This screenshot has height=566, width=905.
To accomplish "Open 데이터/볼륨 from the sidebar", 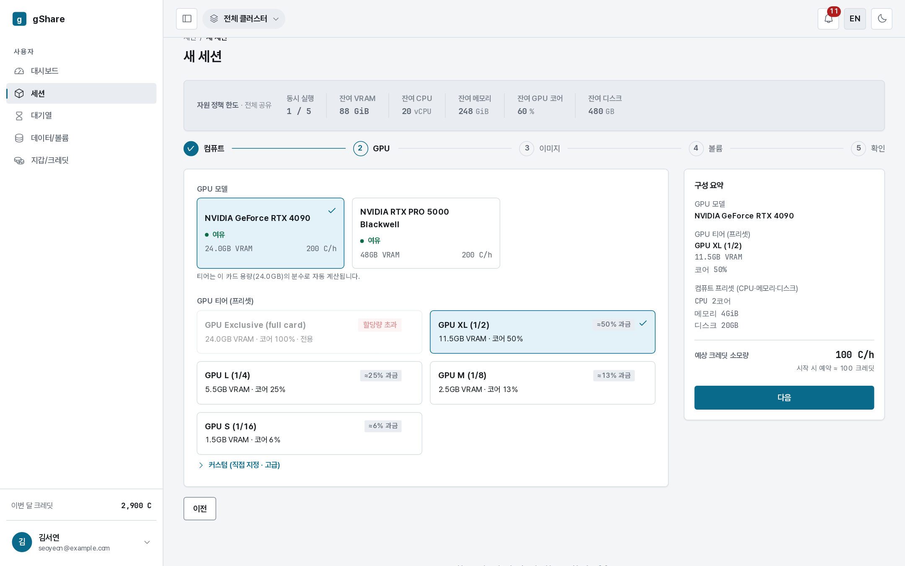I will coord(81,138).
